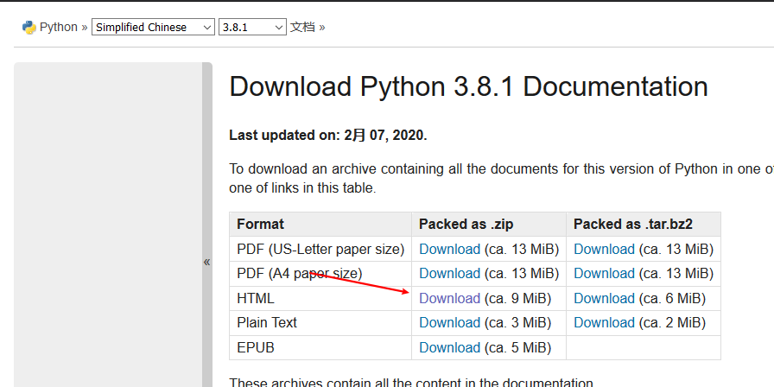Open the 3.8.1 version dropdown
The image size is (774, 387).
click(x=253, y=27)
